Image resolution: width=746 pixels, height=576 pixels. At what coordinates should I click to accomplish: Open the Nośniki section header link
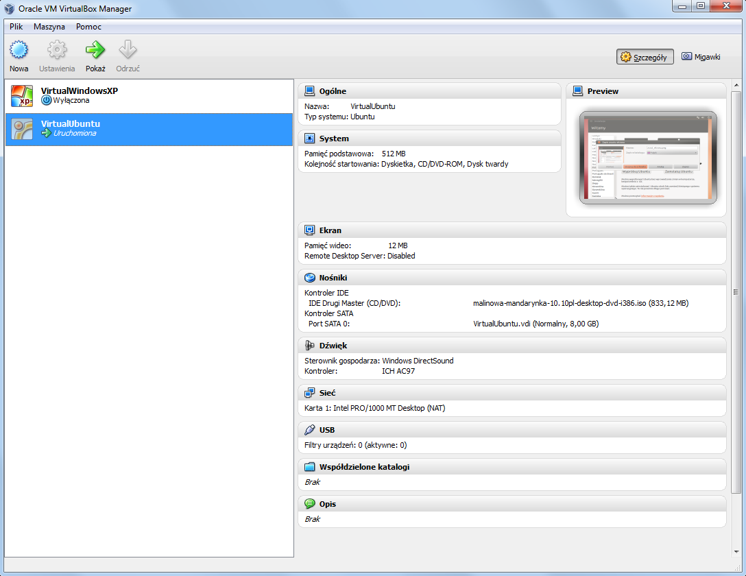pyautogui.click(x=333, y=278)
